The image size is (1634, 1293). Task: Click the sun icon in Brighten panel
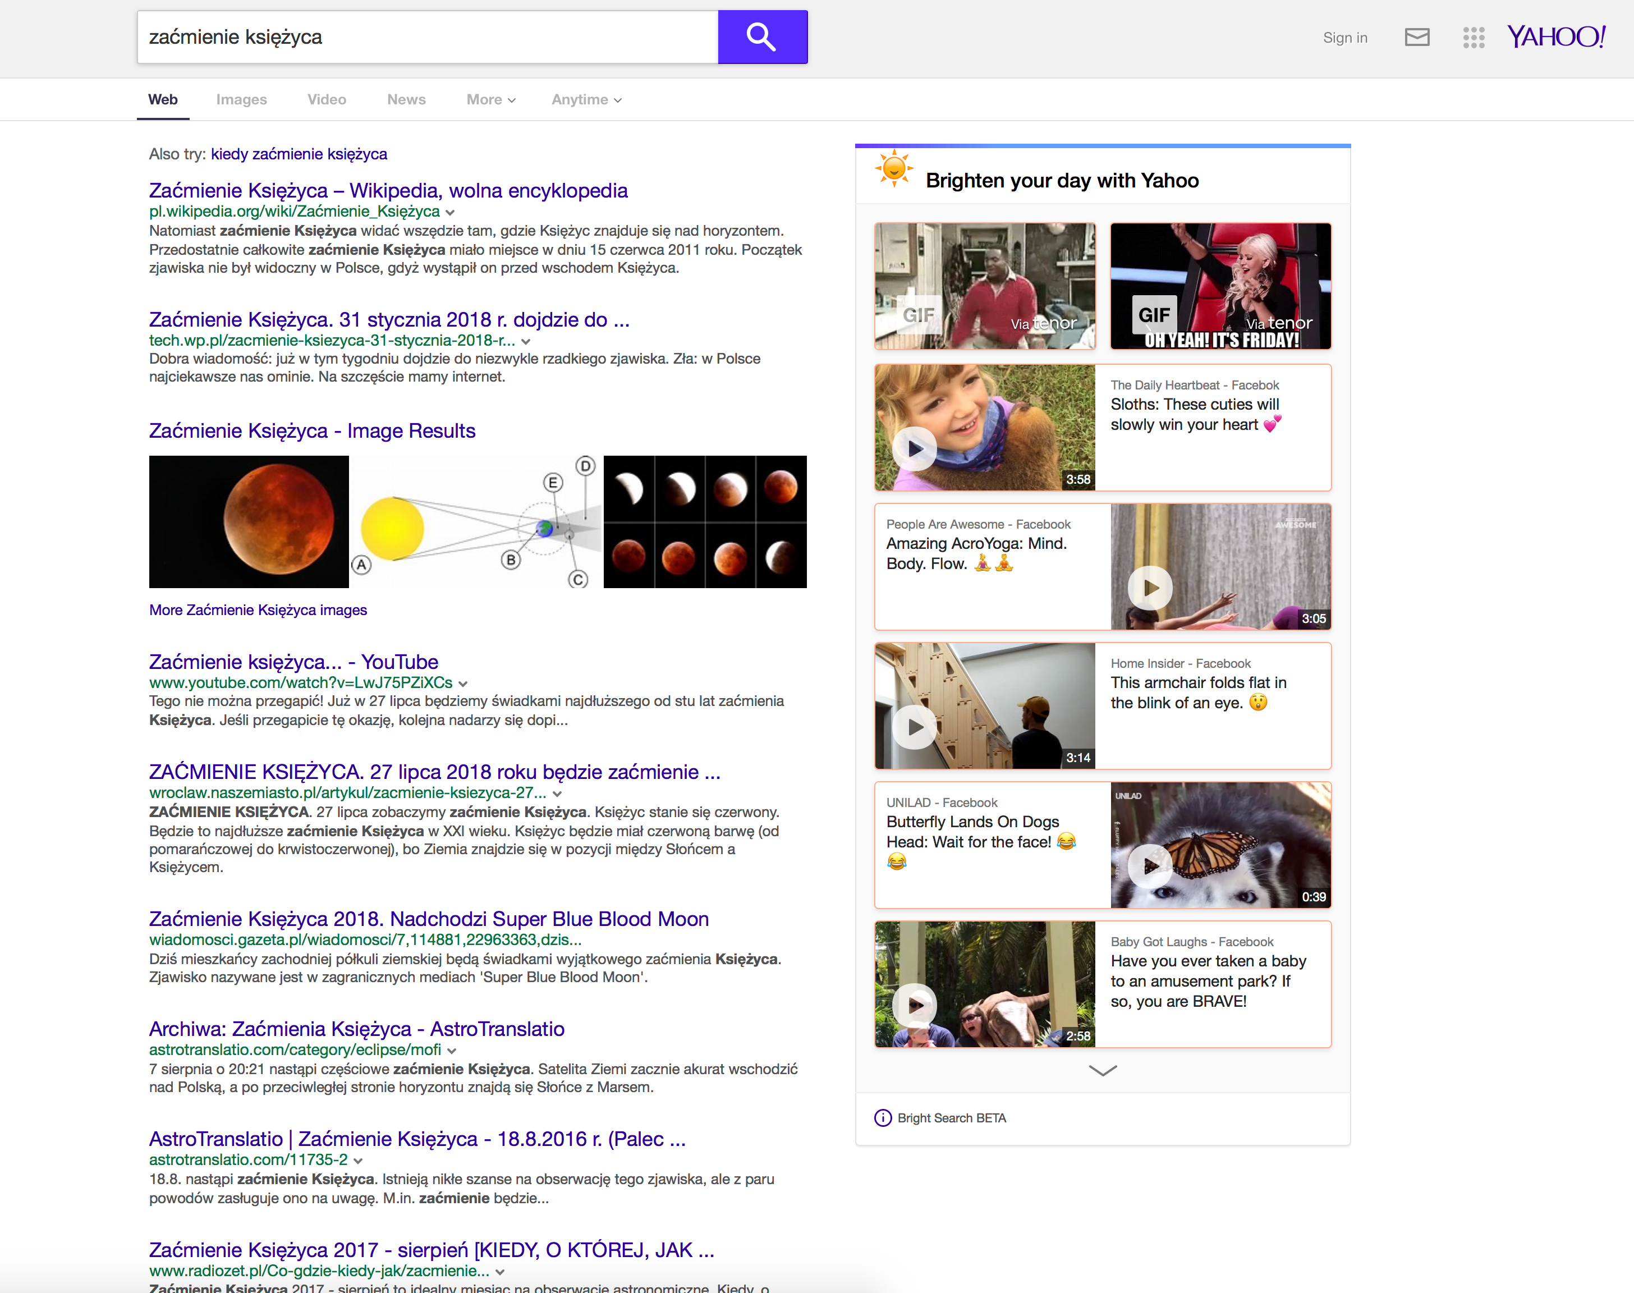tap(894, 168)
